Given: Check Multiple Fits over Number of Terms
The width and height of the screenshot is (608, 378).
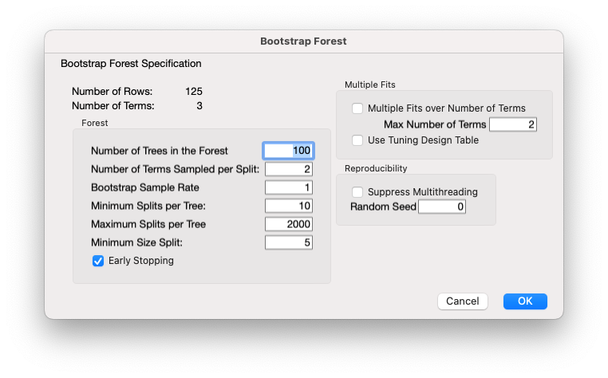Looking at the screenshot, I should pyautogui.click(x=357, y=108).
